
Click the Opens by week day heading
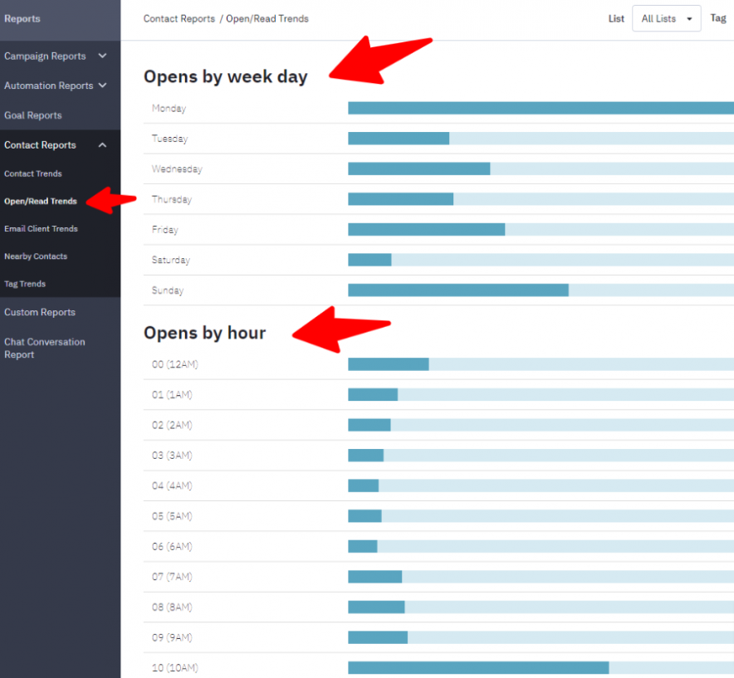(226, 76)
